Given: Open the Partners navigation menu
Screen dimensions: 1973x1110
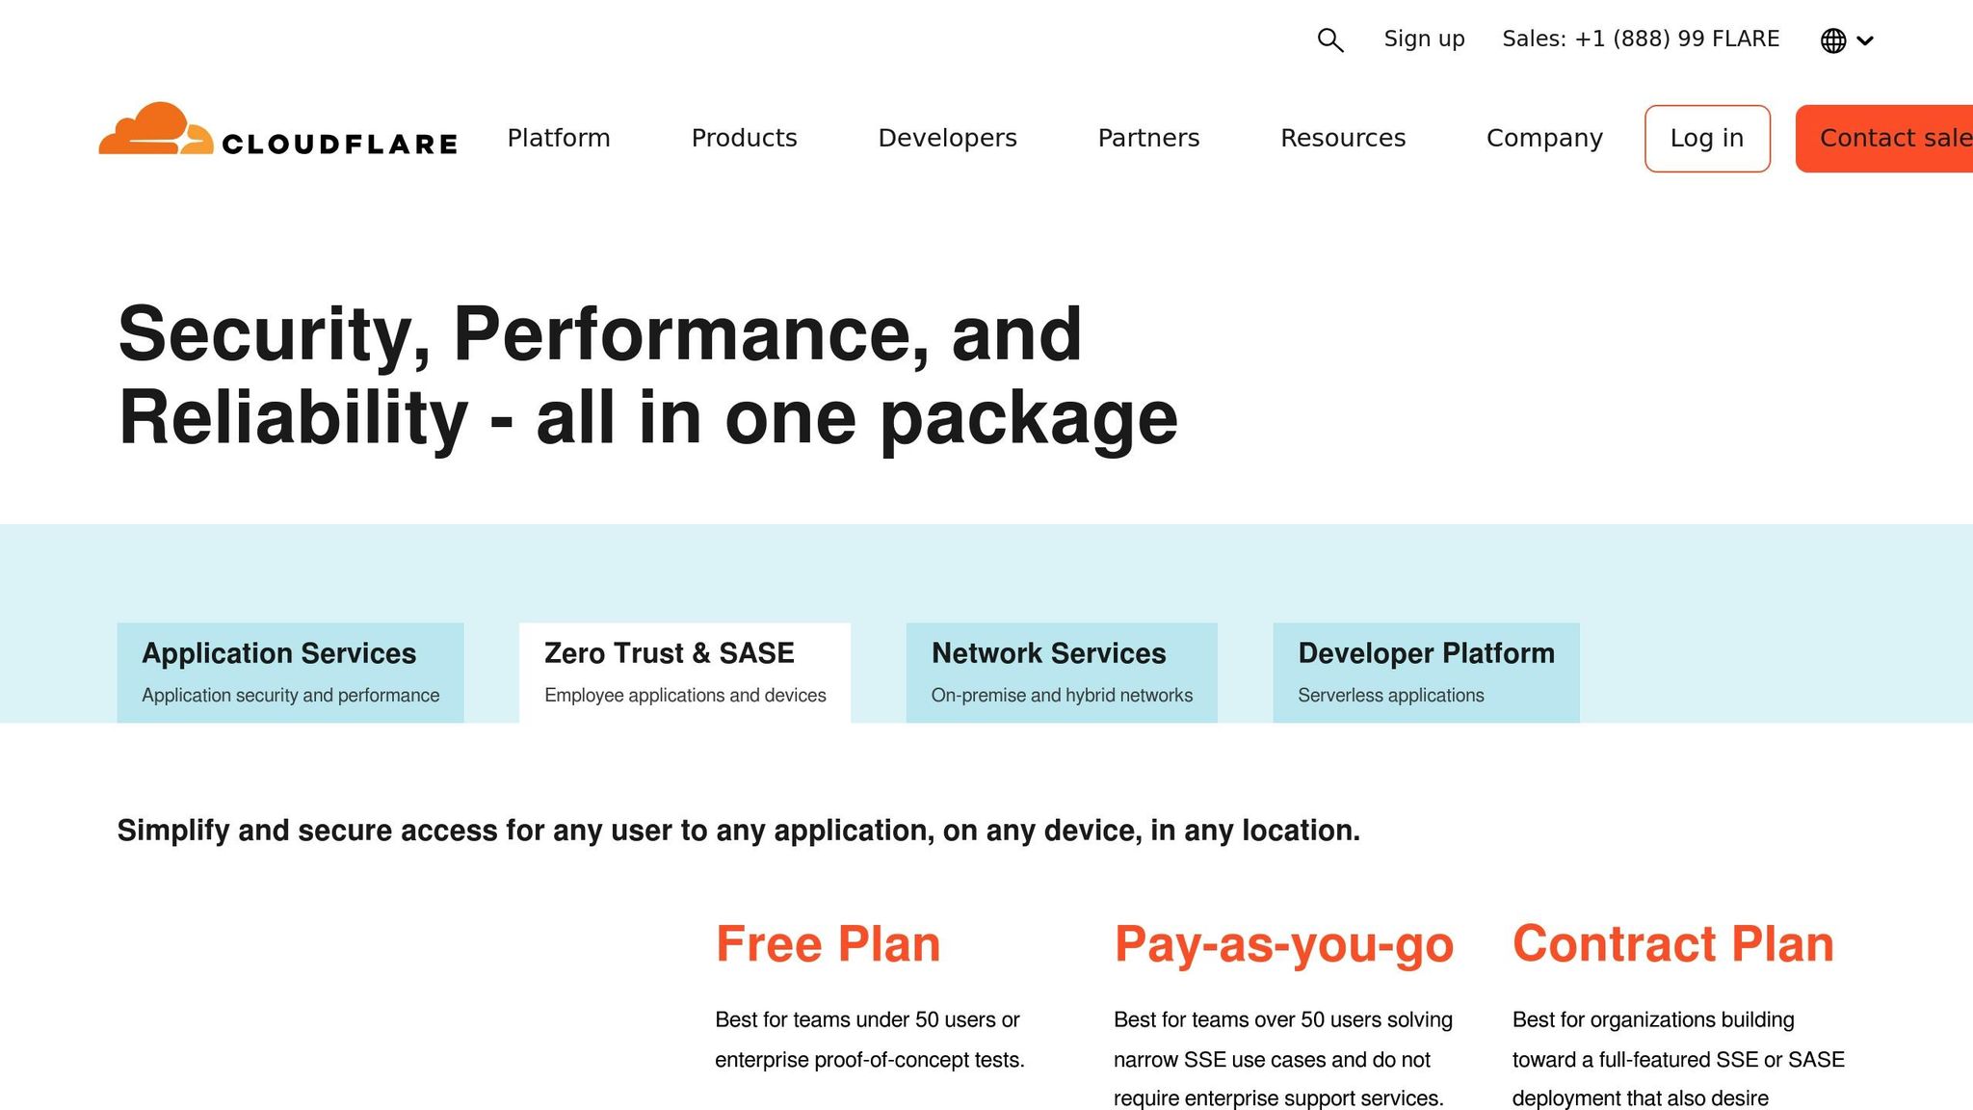Looking at the screenshot, I should pos(1148,138).
